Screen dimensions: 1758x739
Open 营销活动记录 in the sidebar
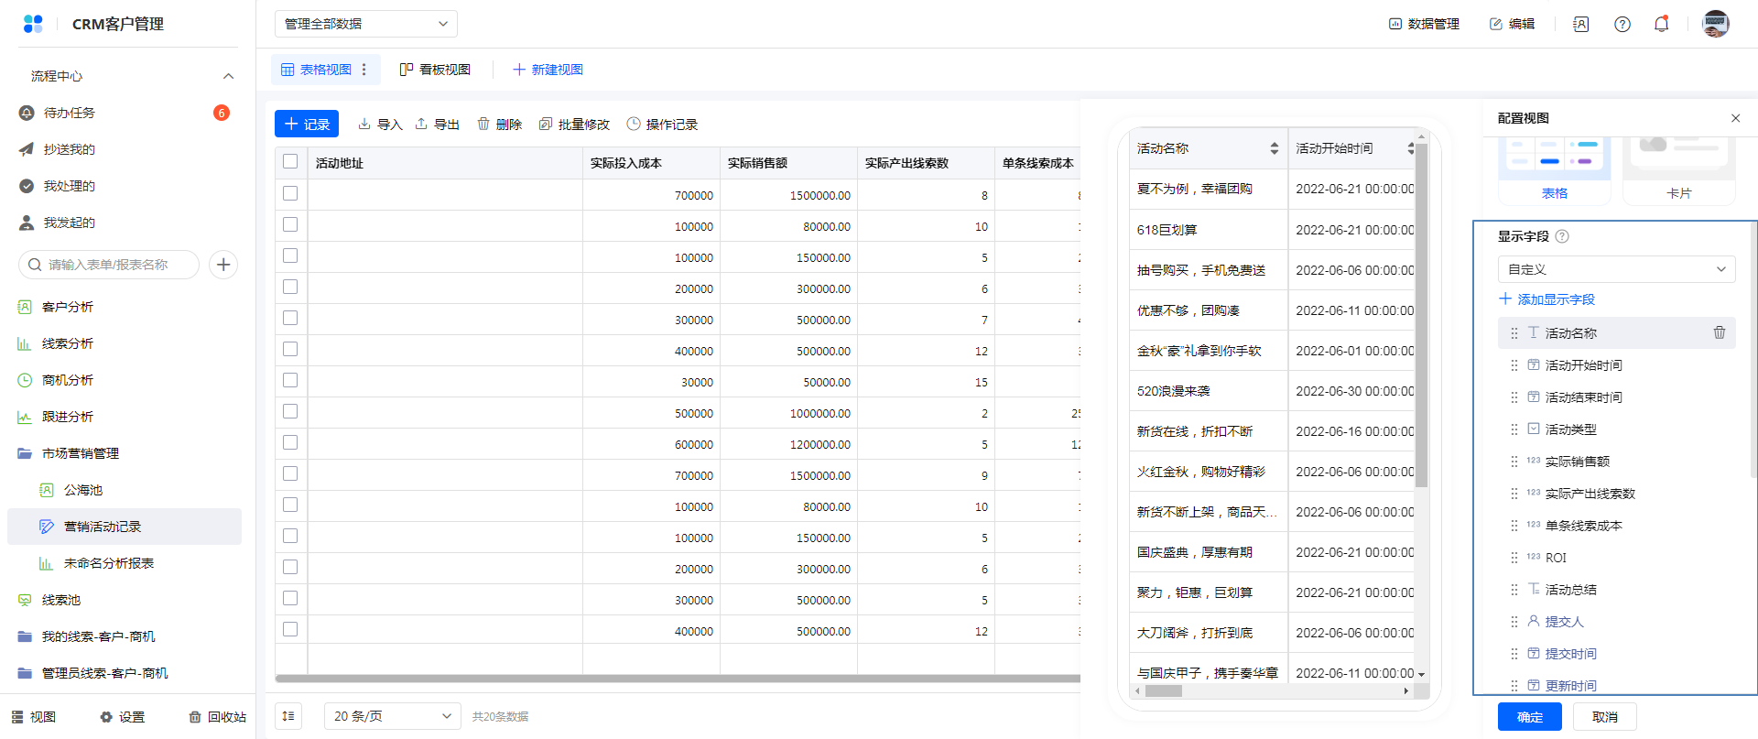(103, 527)
